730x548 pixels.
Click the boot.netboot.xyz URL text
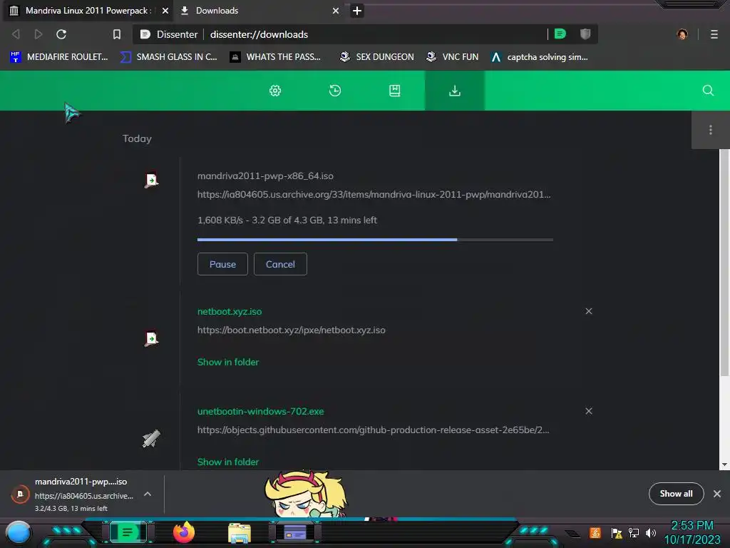(x=292, y=330)
